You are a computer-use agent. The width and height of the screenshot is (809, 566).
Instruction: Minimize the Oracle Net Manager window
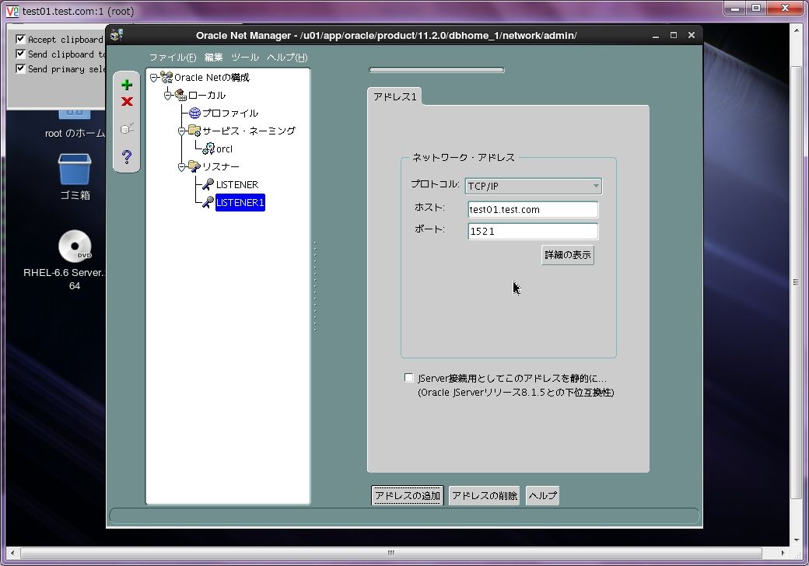[655, 36]
